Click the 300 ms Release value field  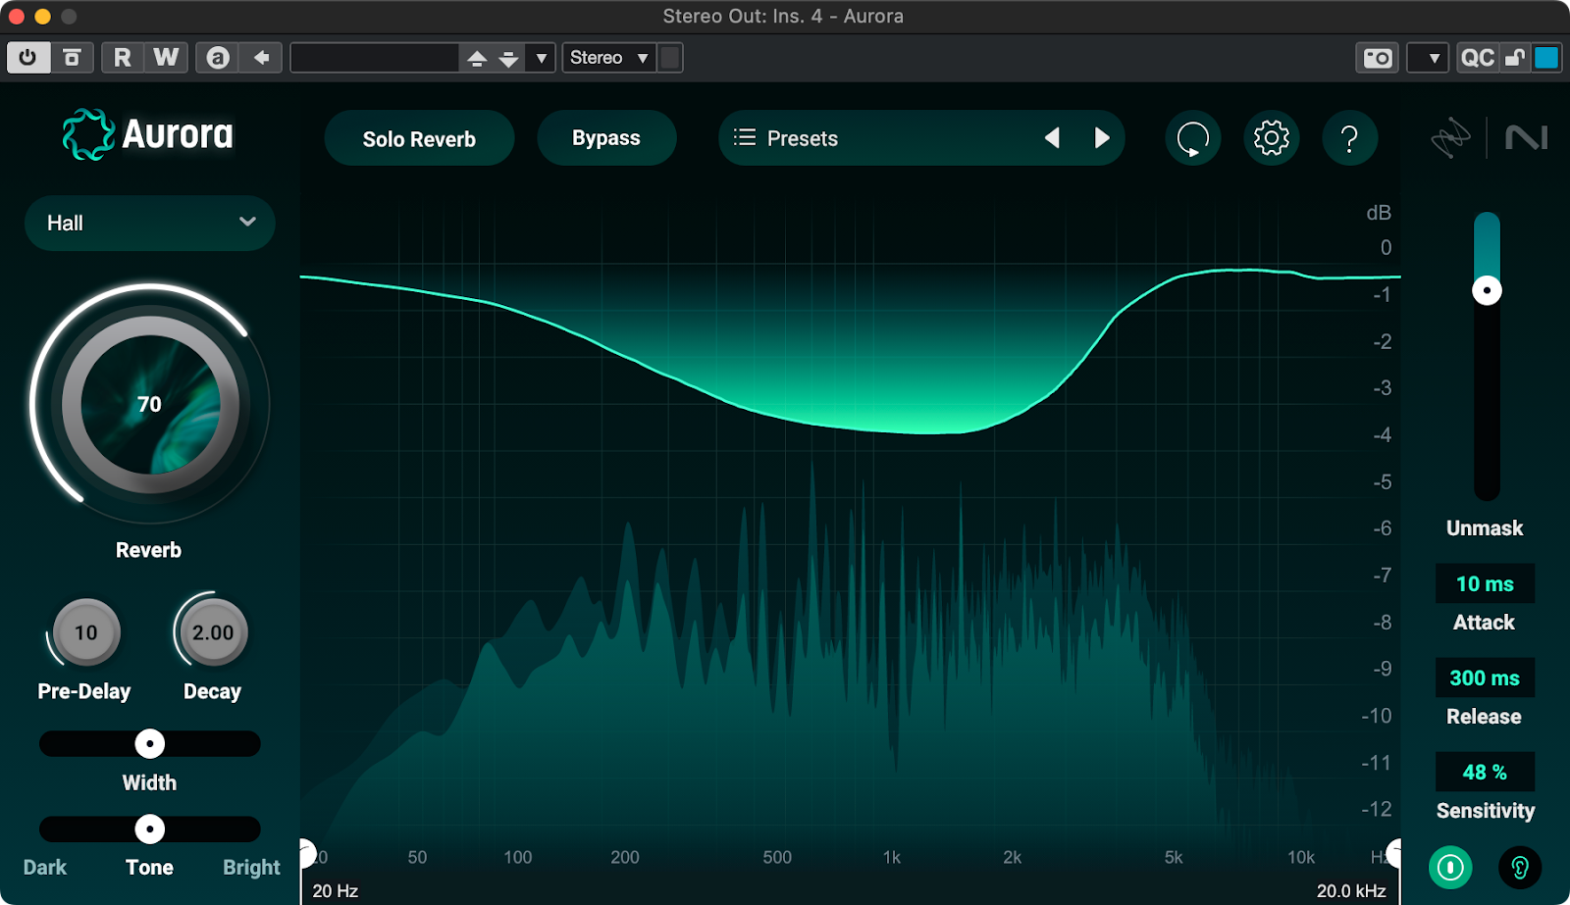point(1485,678)
